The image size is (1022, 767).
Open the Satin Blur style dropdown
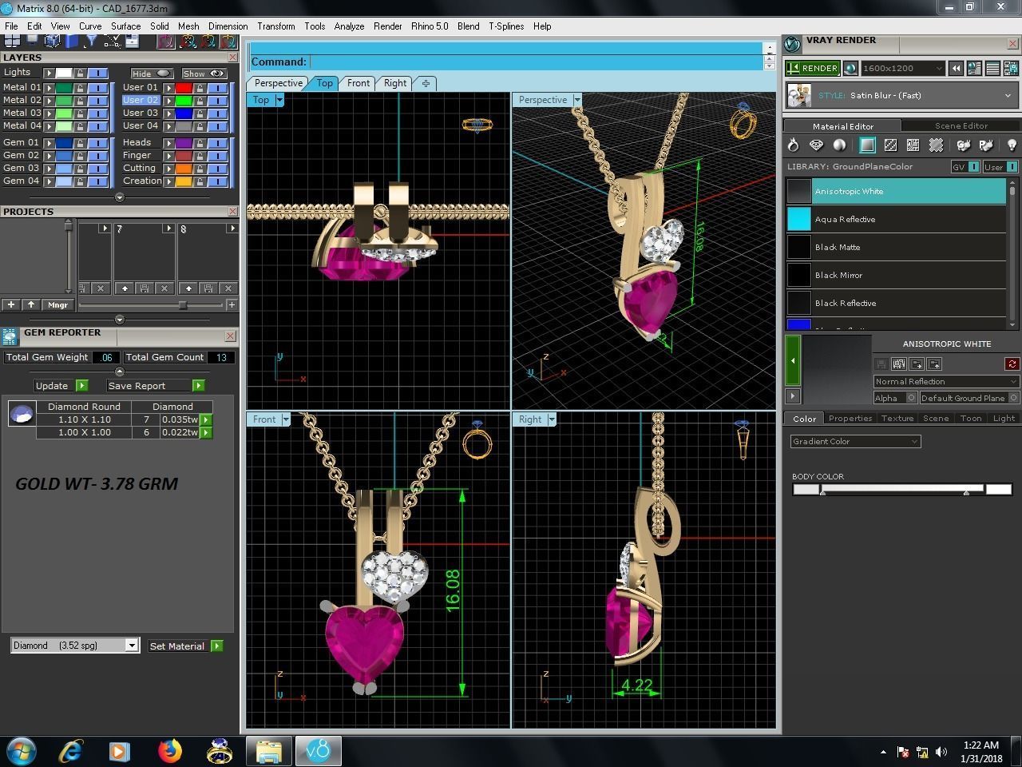coord(903,96)
